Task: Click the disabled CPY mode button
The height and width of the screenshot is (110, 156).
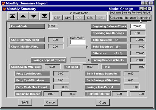Action: 101,18
